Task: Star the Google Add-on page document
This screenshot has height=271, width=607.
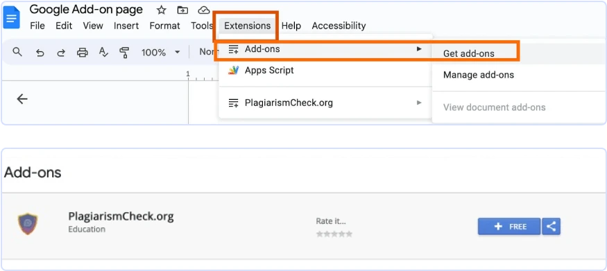Action: (x=161, y=10)
